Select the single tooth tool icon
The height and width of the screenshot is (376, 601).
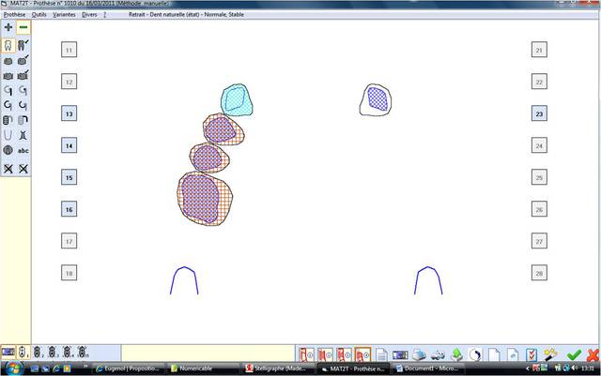pyautogui.click(x=8, y=44)
